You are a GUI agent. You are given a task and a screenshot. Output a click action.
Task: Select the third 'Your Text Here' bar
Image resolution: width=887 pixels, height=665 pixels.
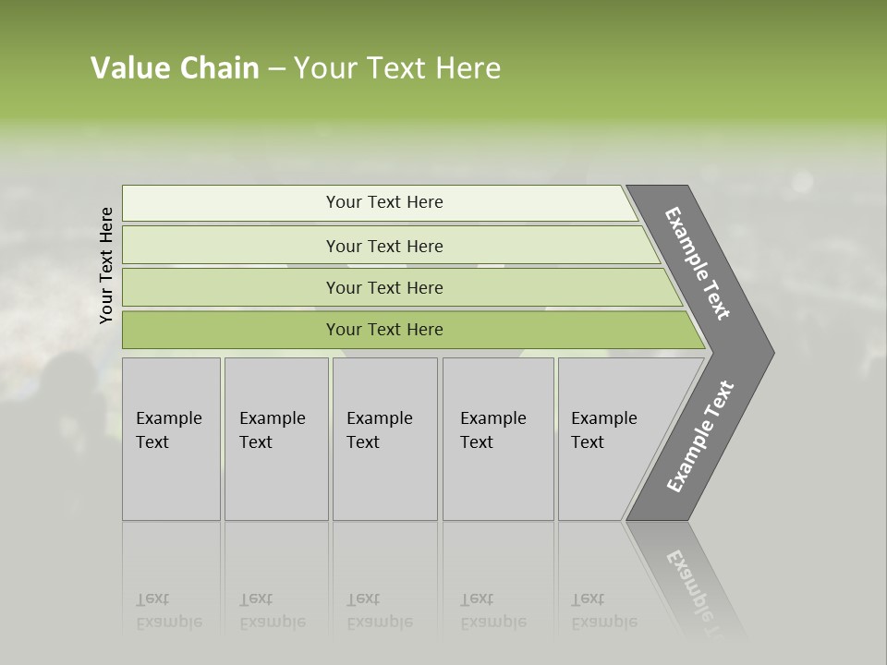click(383, 287)
